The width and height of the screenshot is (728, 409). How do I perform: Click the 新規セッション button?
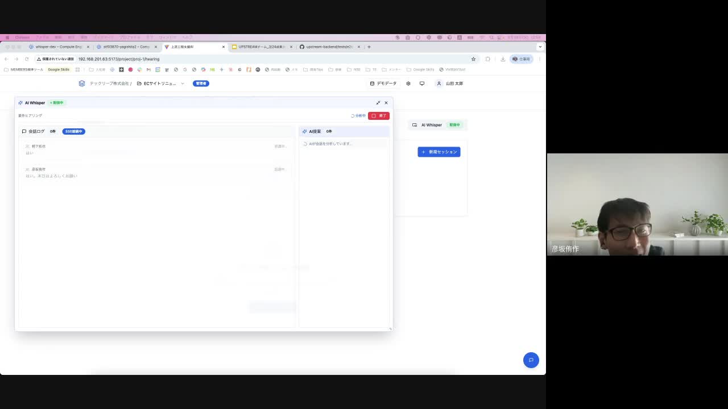tap(439, 152)
